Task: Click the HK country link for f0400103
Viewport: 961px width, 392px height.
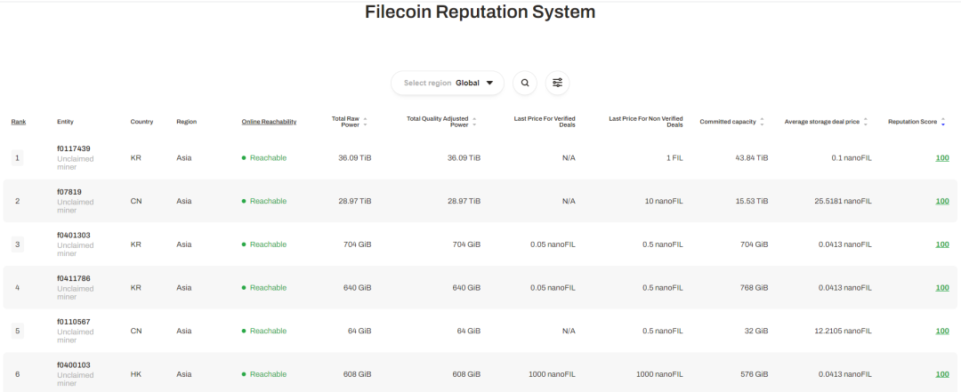Action: pos(135,374)
